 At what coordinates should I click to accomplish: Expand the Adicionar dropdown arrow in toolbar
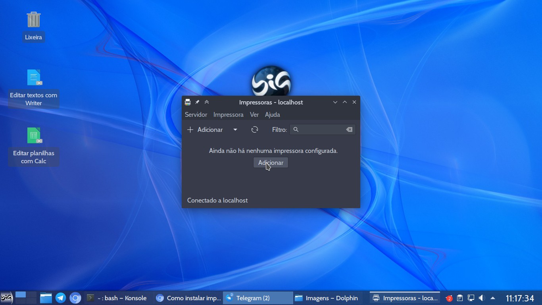pyautogui.click(x=235, y=129)
